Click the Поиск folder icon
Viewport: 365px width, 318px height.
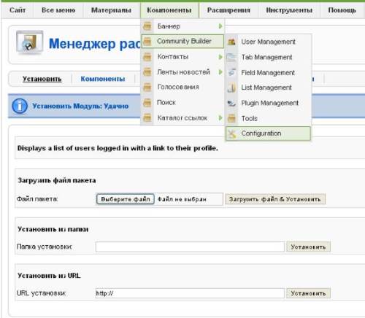(x=147, y=103)
